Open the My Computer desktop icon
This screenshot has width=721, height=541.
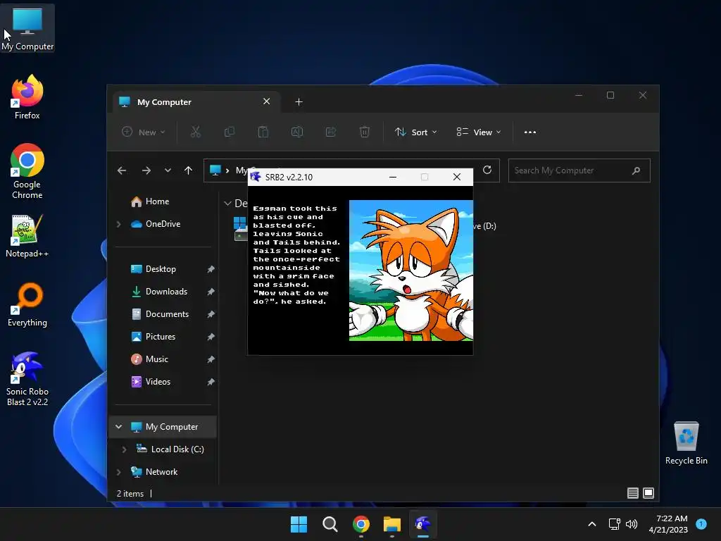pyautogui.click(x=27, y=28)
